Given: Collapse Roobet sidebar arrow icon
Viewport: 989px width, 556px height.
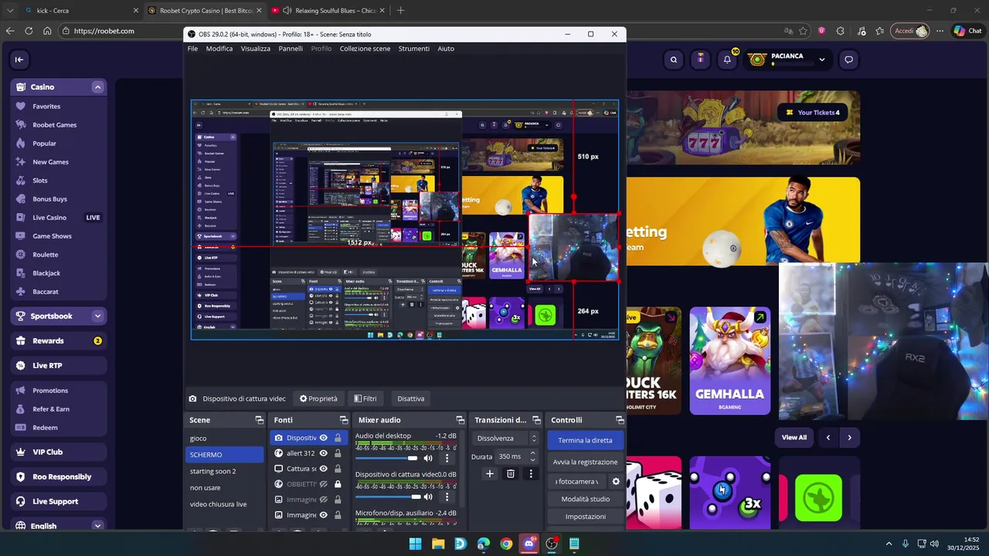Looking at the screenshot, I should [x=19, y=59].
